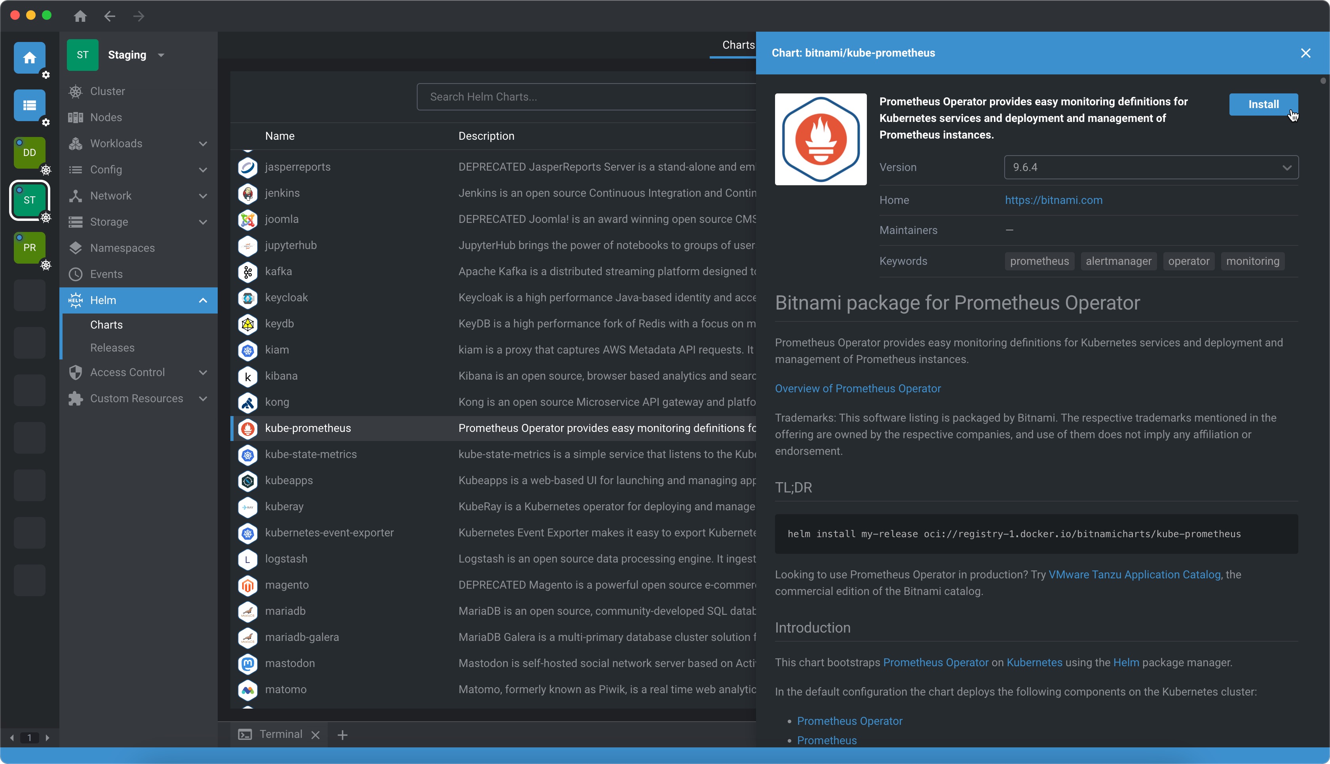
Task: Open the cluster list hotbar icon
Action: pos(29,105)
